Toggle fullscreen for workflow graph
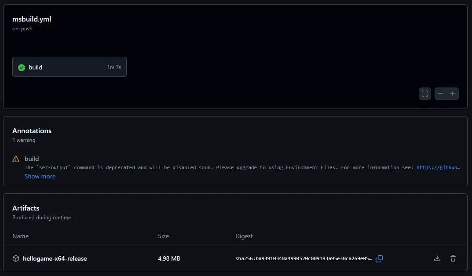 click(424, 94)
